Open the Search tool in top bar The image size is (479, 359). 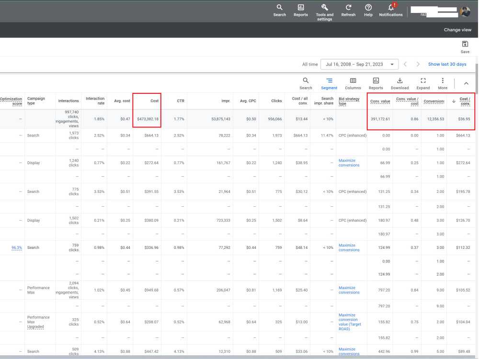279,10
